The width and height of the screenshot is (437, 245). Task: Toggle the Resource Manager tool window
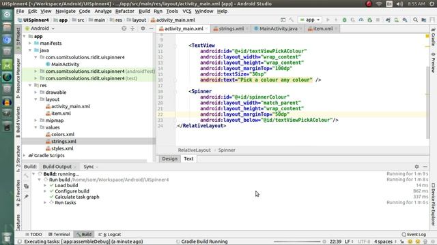[18, 78]
